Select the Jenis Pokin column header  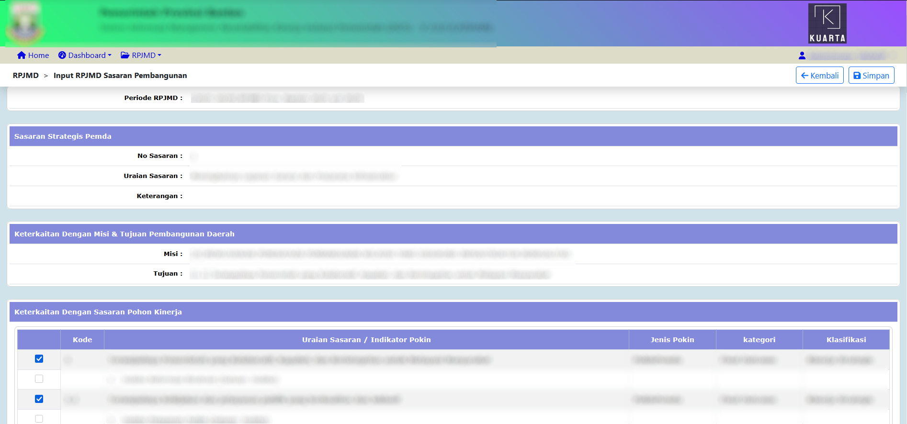coord(672,340)
